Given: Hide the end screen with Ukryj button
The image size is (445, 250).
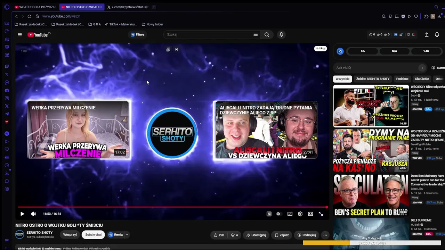Looking at the screenshot, I should tap(321, 48).
